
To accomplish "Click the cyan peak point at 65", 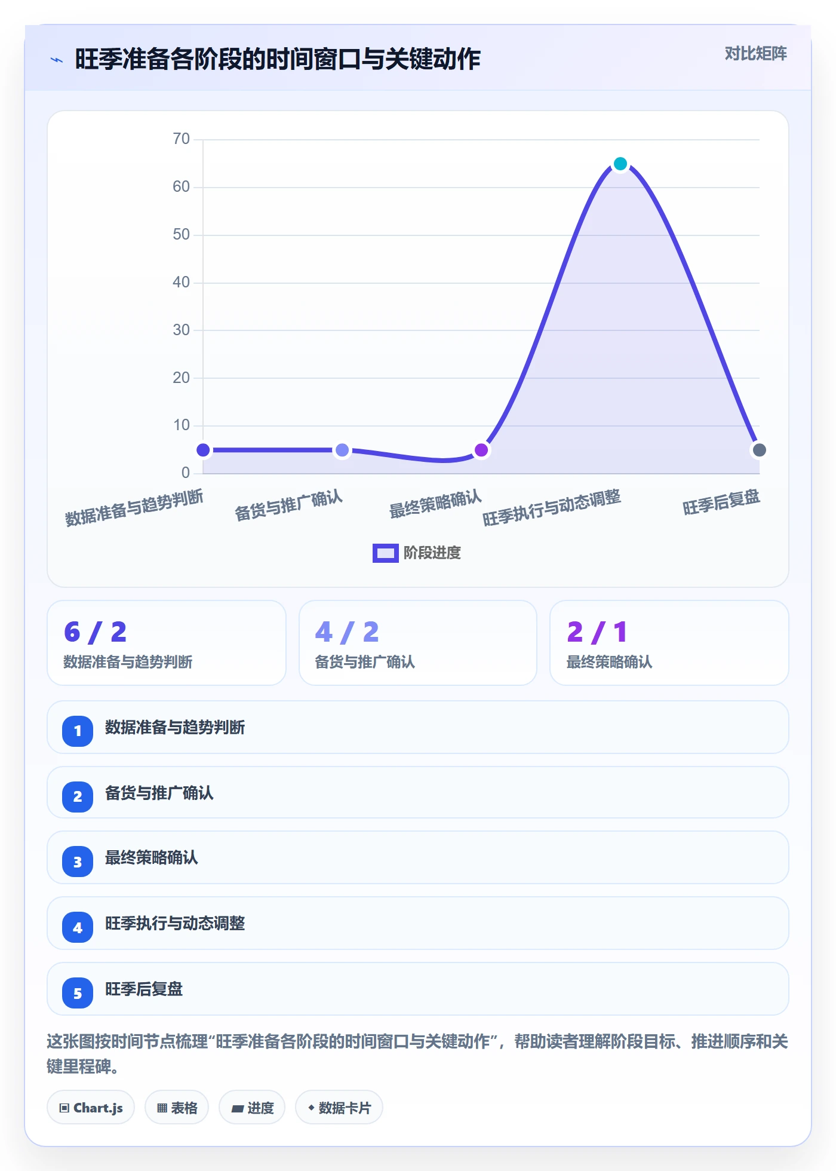I will click(620, 164).
